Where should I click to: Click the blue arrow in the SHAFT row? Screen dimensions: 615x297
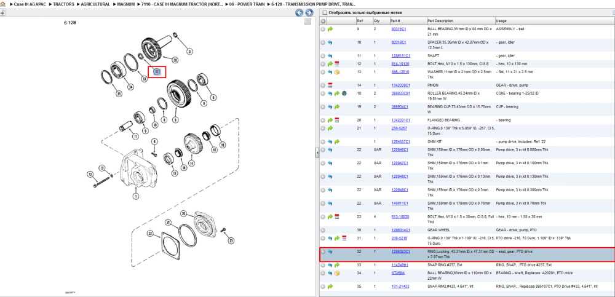[x=330, y=56]
